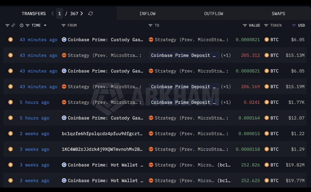Screen dimensions: 311x192
Task: Open '2 weeks ago' transaction time
Action: point(34,134)
